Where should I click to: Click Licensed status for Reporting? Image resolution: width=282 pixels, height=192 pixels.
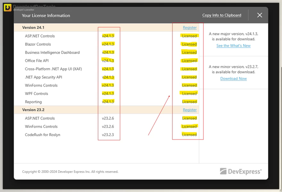click(x=189, y=102)
